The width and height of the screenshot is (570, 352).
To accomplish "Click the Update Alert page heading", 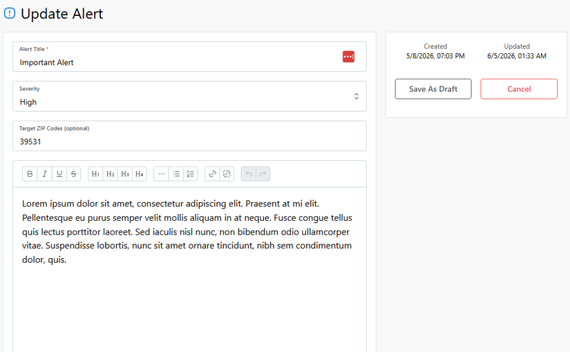I will pyautogui.click(x=61, y=14).
